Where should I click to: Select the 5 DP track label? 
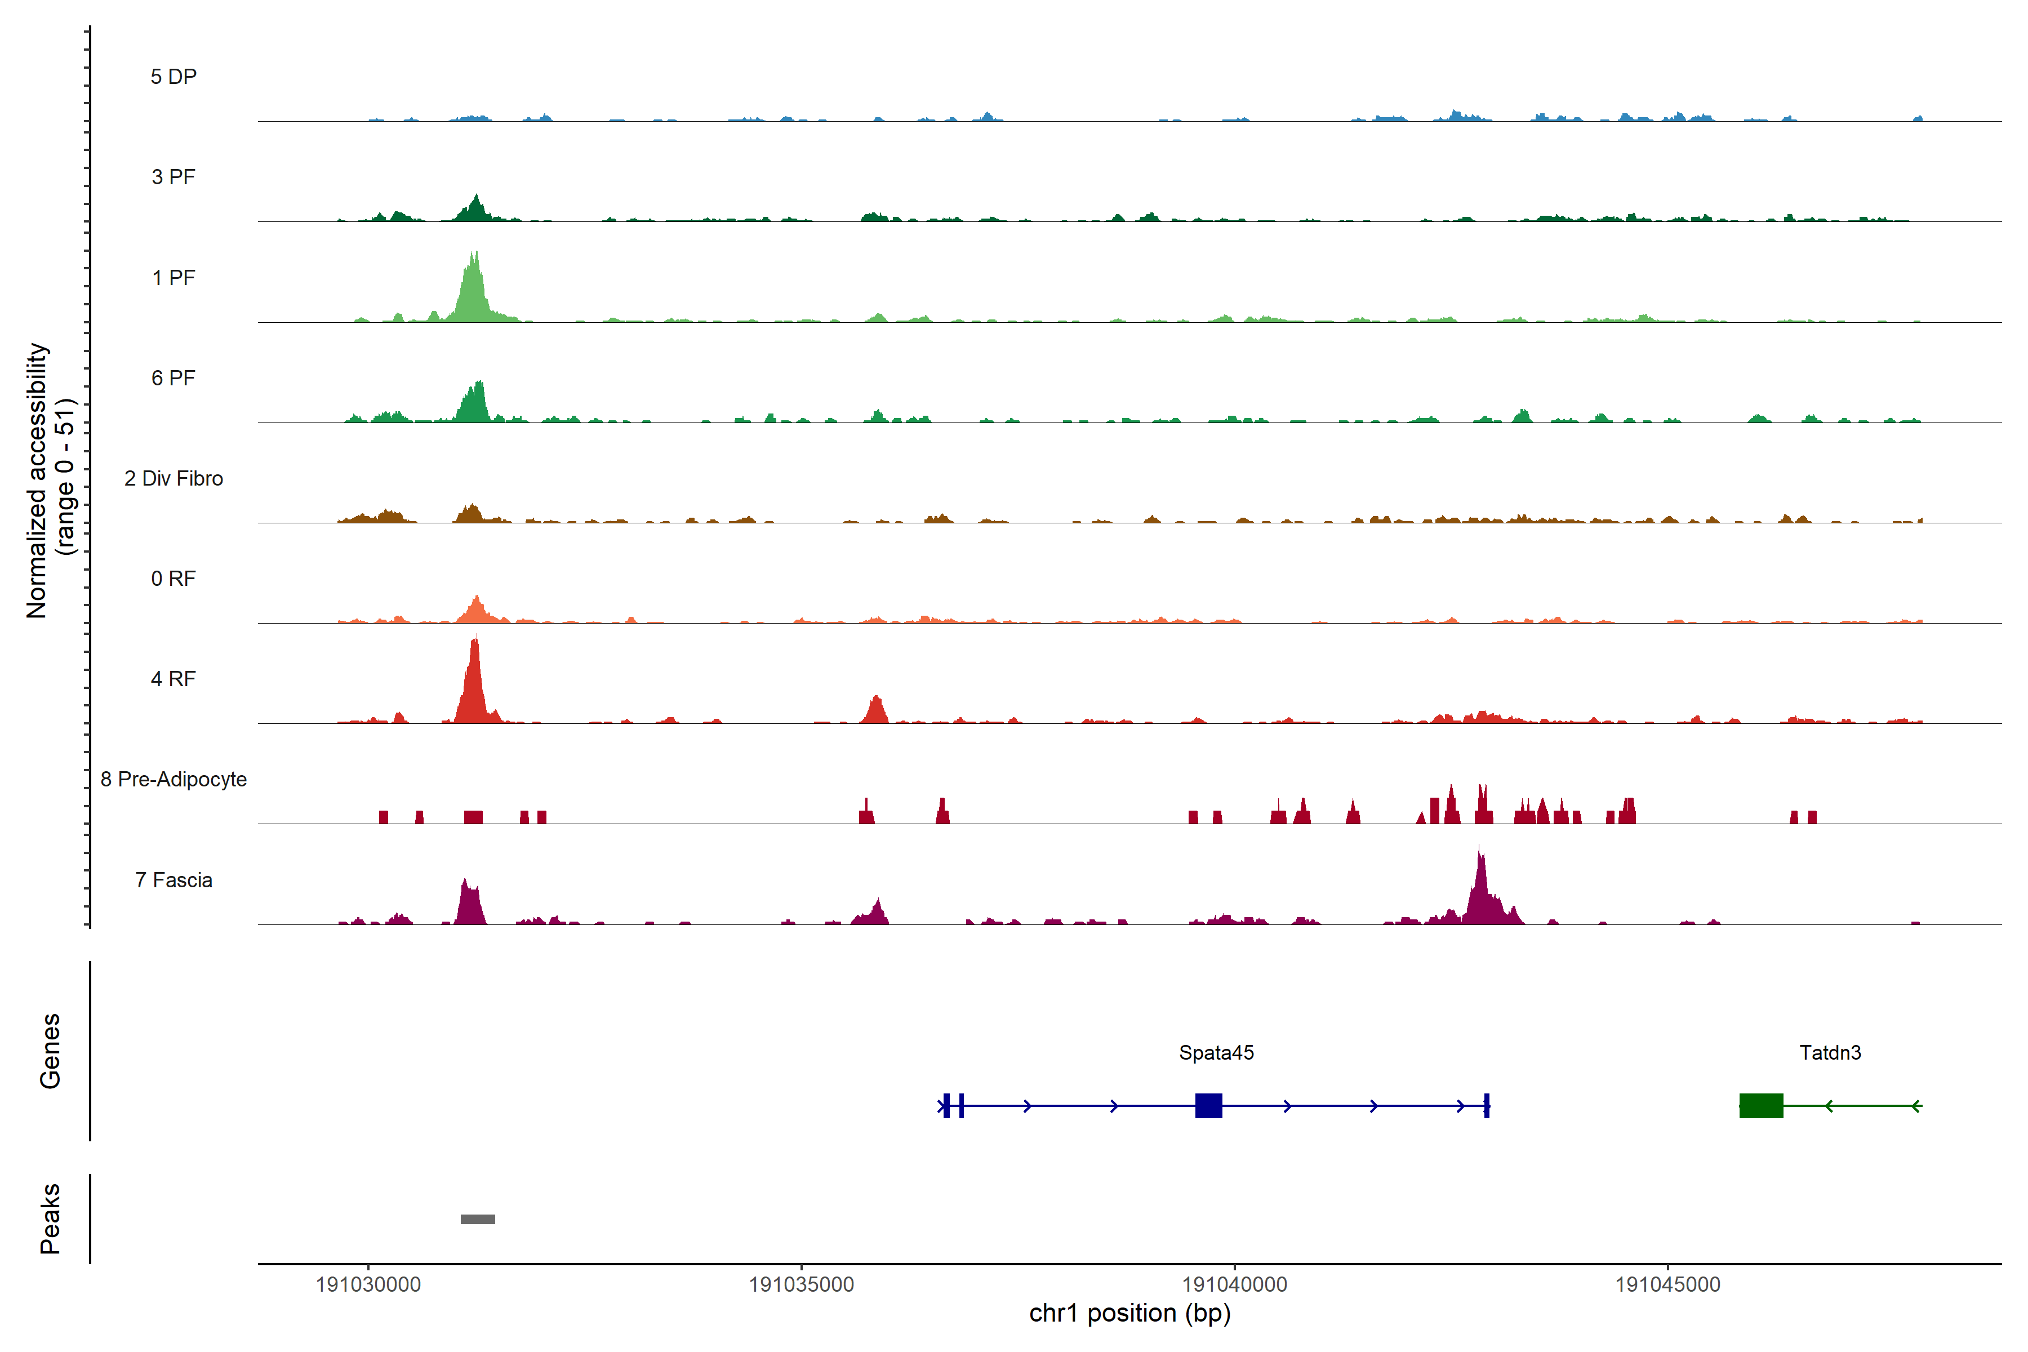tap(174, 77)
